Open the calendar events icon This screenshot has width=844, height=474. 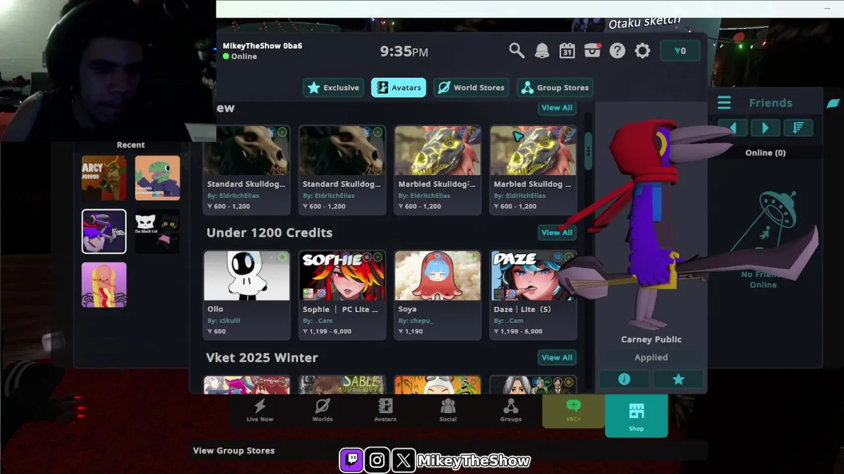tap(567, 51)
